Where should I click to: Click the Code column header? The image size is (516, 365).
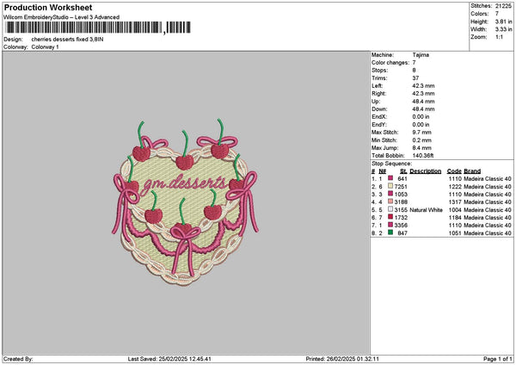454,170
